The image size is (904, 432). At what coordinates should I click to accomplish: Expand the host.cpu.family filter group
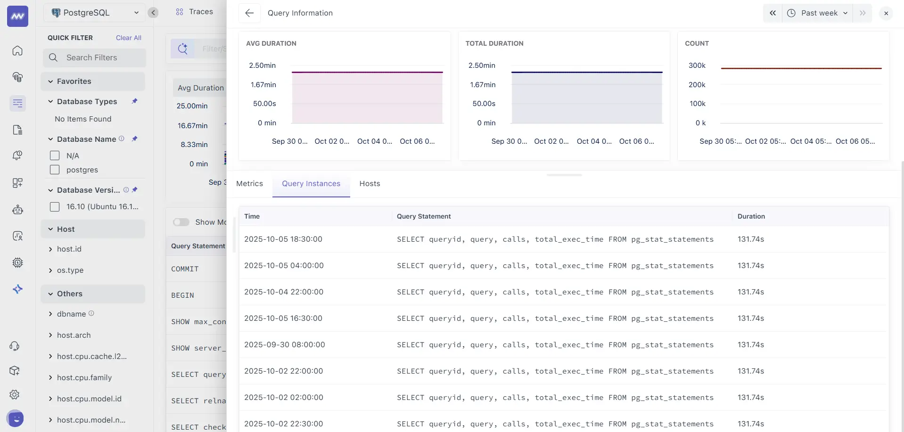point(51,377)
